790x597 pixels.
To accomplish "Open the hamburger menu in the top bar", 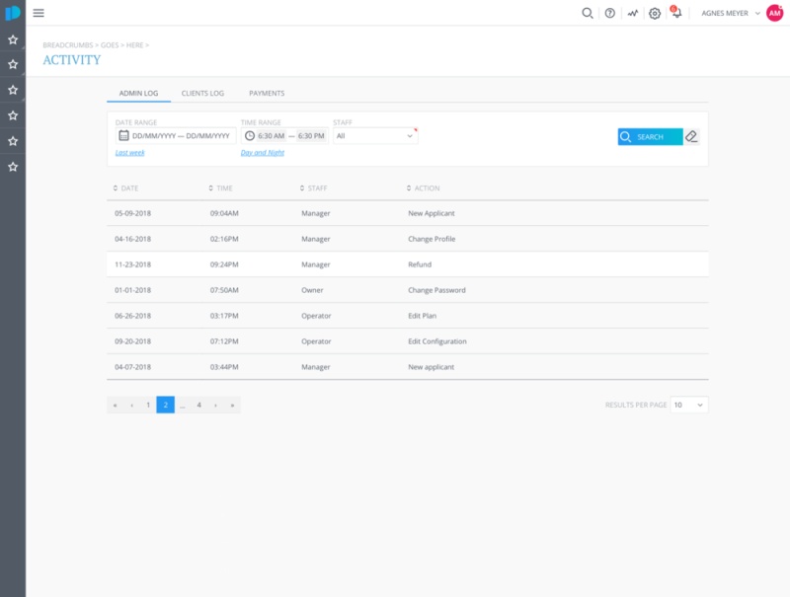I will tap(39, 13).
